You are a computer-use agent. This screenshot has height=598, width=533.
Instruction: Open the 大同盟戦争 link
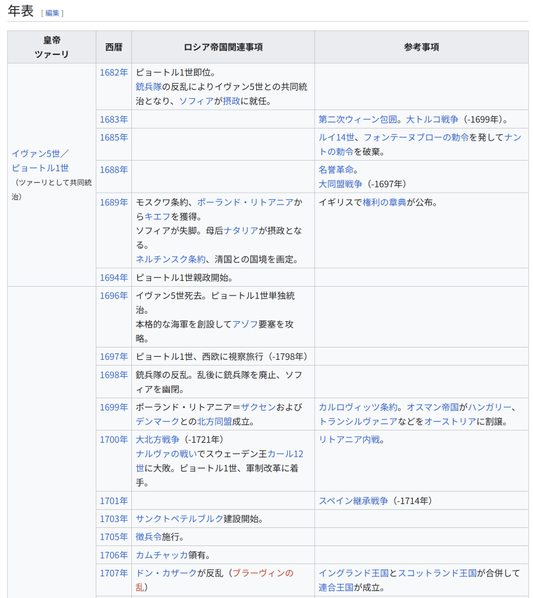pos(340,184)
